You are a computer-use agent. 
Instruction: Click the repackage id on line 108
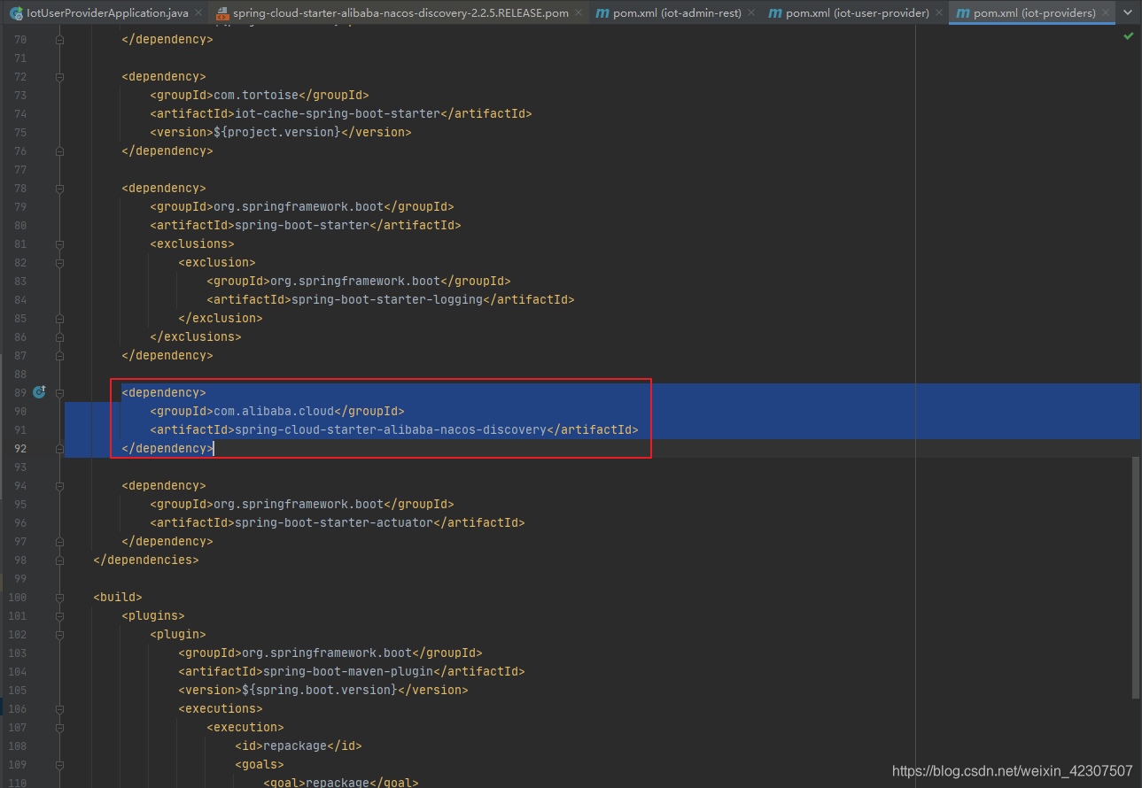pos(295,746)
